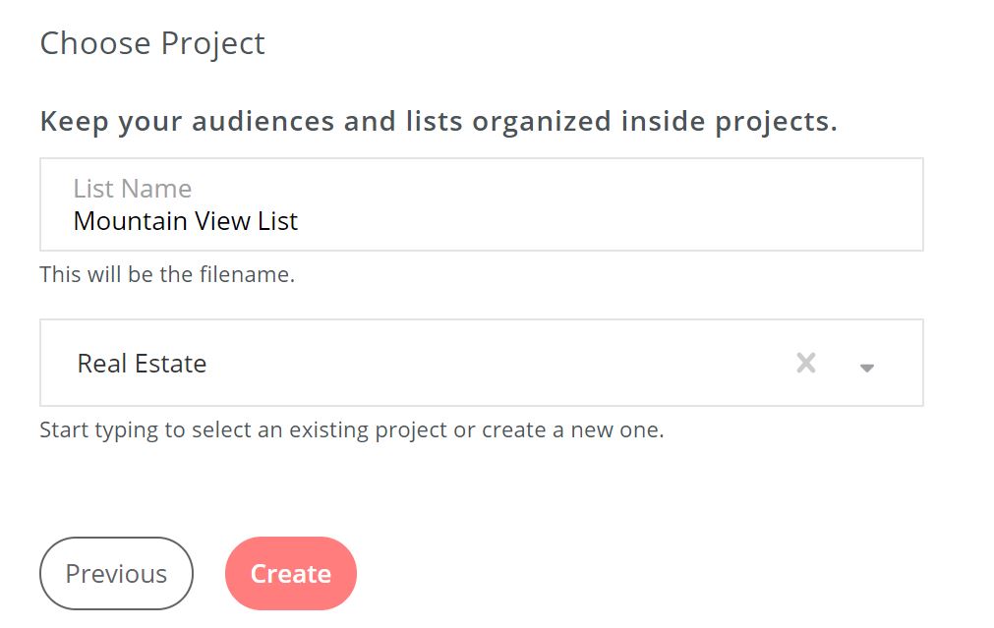Click the 'Keep your audiences and lists' subtitle

point(439,122)
